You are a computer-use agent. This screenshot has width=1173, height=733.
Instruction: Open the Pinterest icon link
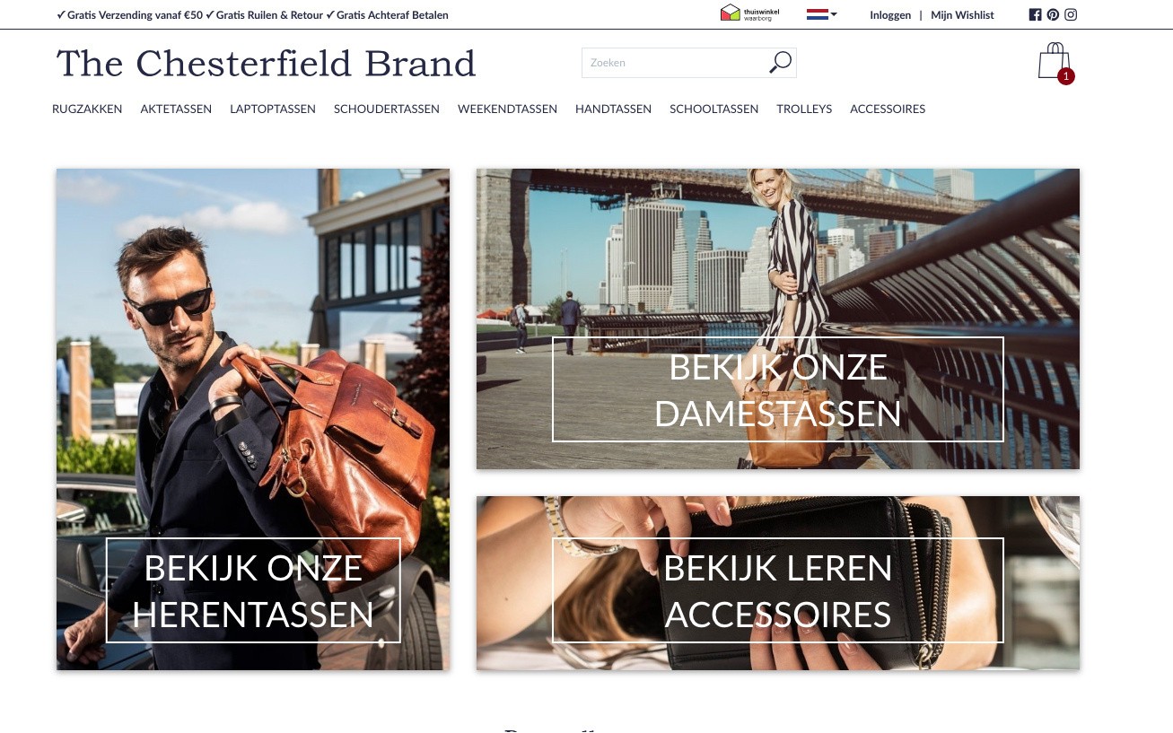pos(1053,14)
